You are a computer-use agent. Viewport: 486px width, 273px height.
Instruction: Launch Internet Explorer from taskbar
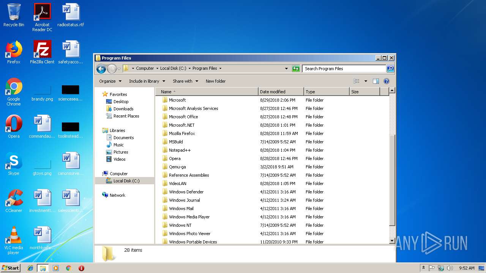pos(30,268)
